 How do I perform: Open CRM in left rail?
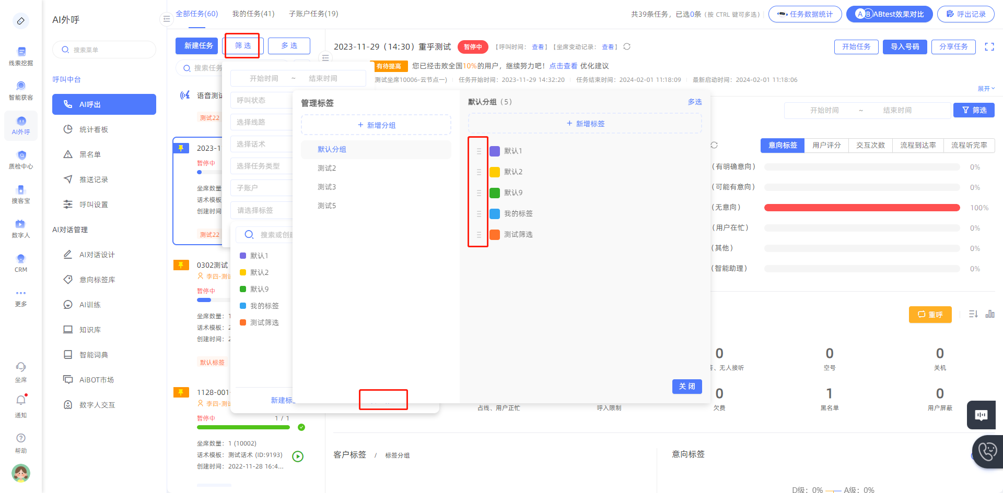coord(21,262)
